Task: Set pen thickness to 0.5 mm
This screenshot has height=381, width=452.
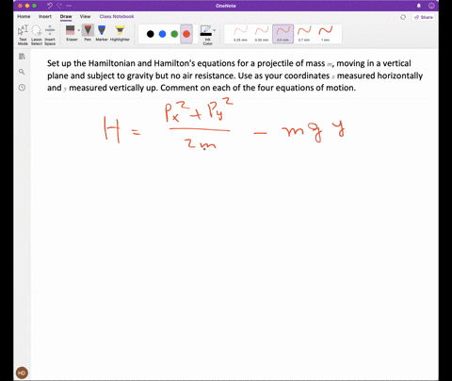Action: 282,34
